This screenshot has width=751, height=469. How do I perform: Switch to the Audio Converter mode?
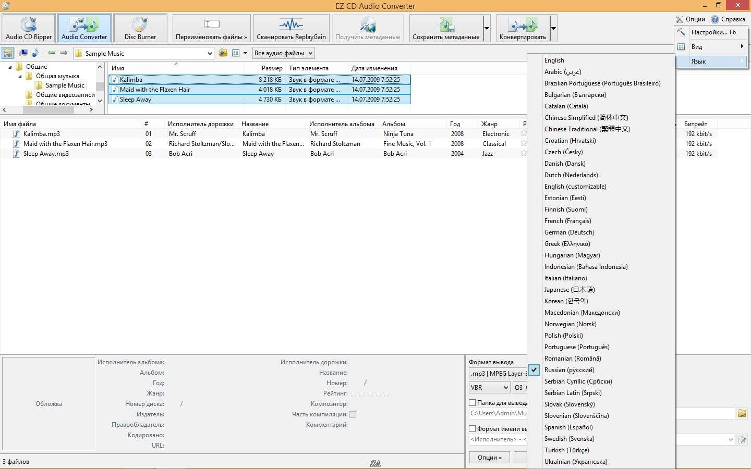[x=84, y=28]
